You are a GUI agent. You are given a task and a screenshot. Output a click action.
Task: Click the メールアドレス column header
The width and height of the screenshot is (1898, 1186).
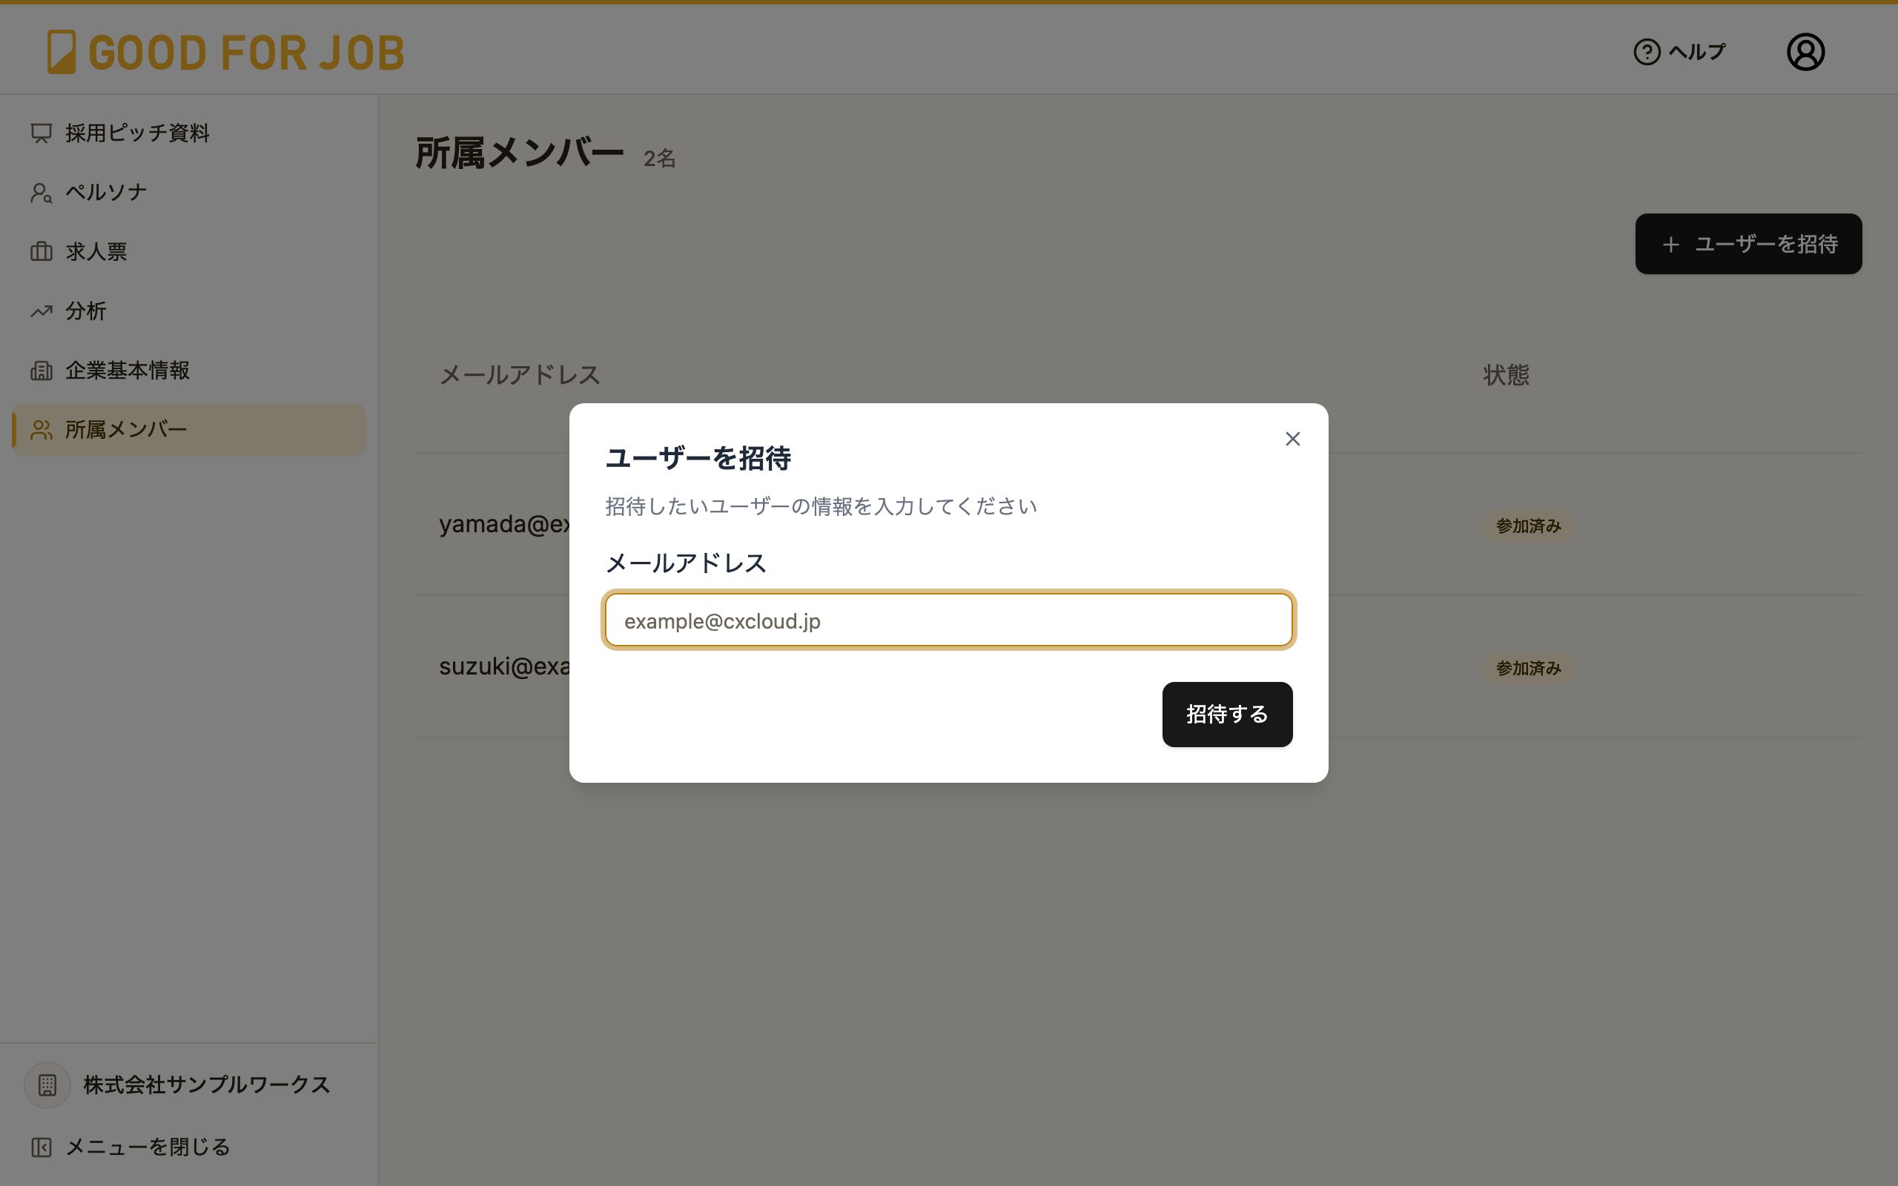coord(520,375)
